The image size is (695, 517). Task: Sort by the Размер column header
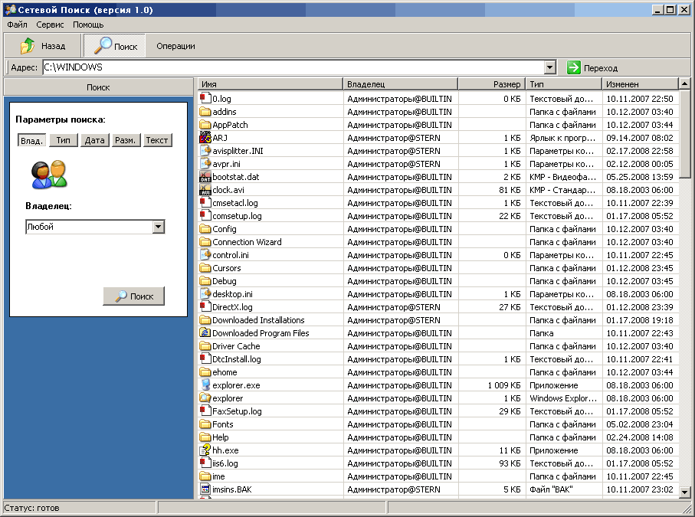tap(491, 84)
